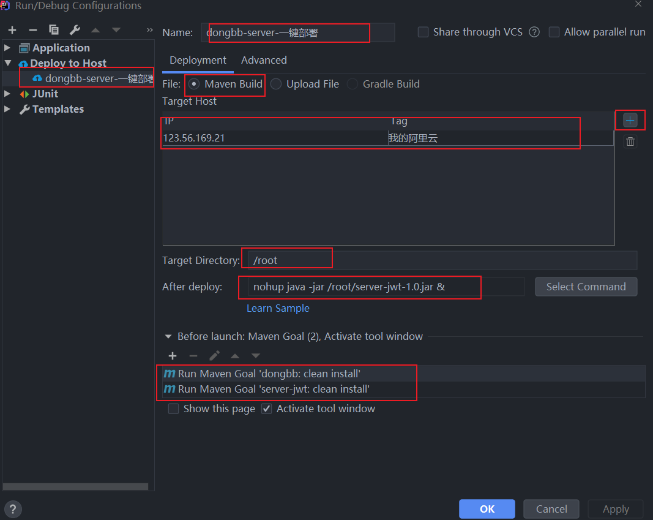Add a before launch task
Image resolution: width=653 pixels, height=520 pixels.
click(x=173, y=356)
